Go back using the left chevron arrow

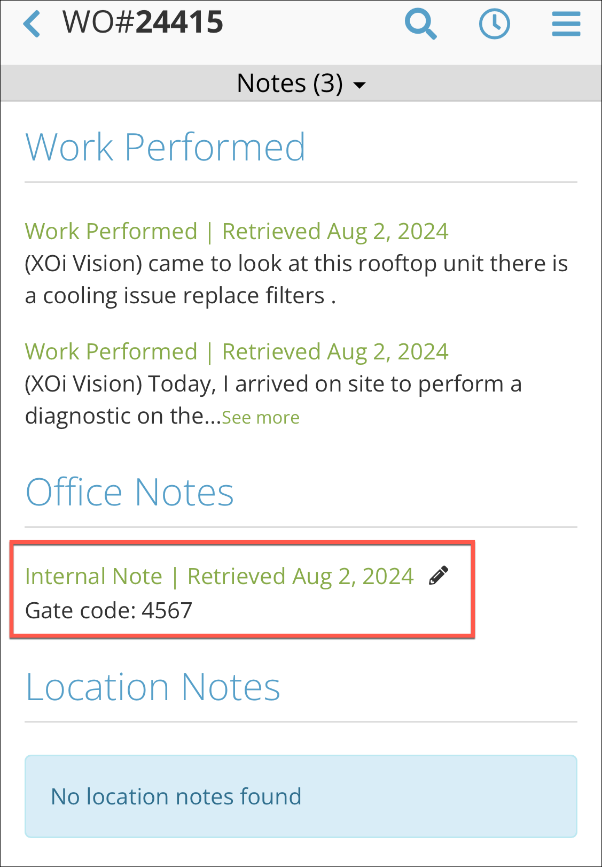(32, 24)
